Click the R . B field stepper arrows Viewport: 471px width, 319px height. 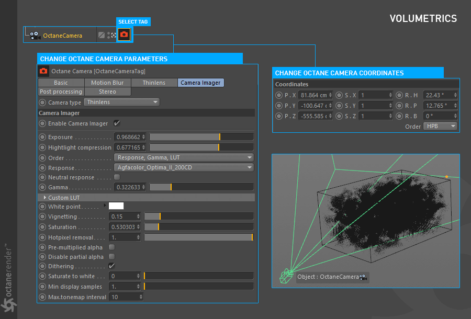pyautogui.click(x=455, y=116)
